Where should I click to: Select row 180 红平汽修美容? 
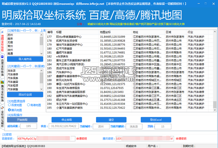tap(129, 49)
